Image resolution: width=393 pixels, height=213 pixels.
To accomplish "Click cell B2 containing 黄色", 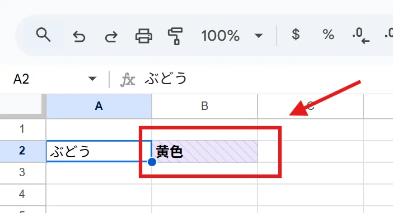I will coord(204,151).
